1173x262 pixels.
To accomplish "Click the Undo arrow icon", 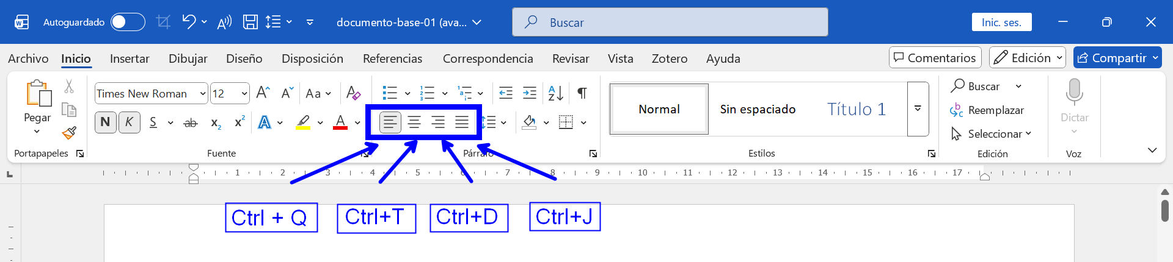I will pyautogui.click(x=188, y=22).
